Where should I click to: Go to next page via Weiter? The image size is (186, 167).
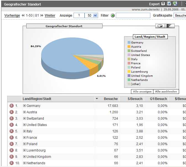[x=50, y=16]
